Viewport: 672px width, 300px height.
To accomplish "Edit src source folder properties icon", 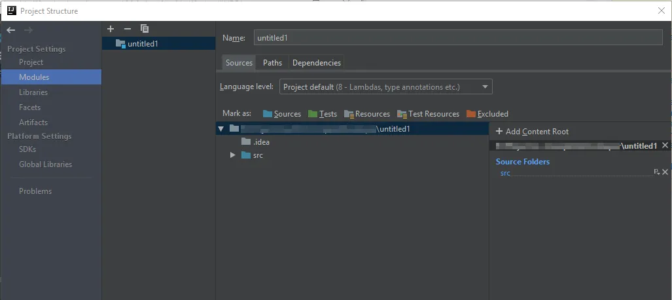I will click(656, 172).
